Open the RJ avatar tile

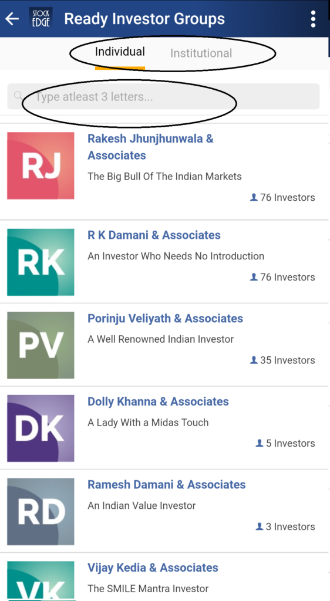(41, 166)
